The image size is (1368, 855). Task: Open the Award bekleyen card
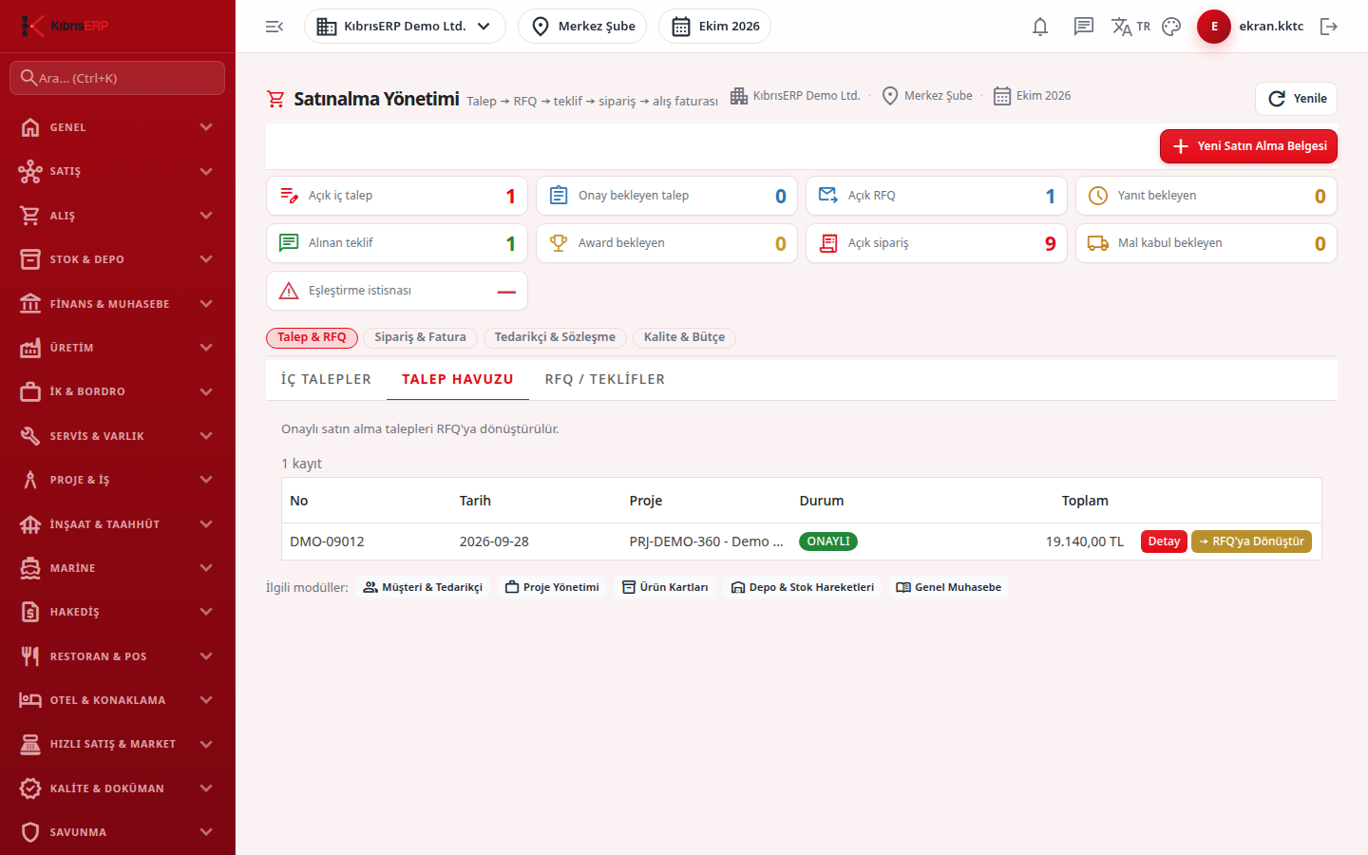(x=667, y=243)
